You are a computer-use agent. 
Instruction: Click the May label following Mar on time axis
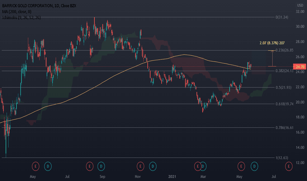coord(239,177)
